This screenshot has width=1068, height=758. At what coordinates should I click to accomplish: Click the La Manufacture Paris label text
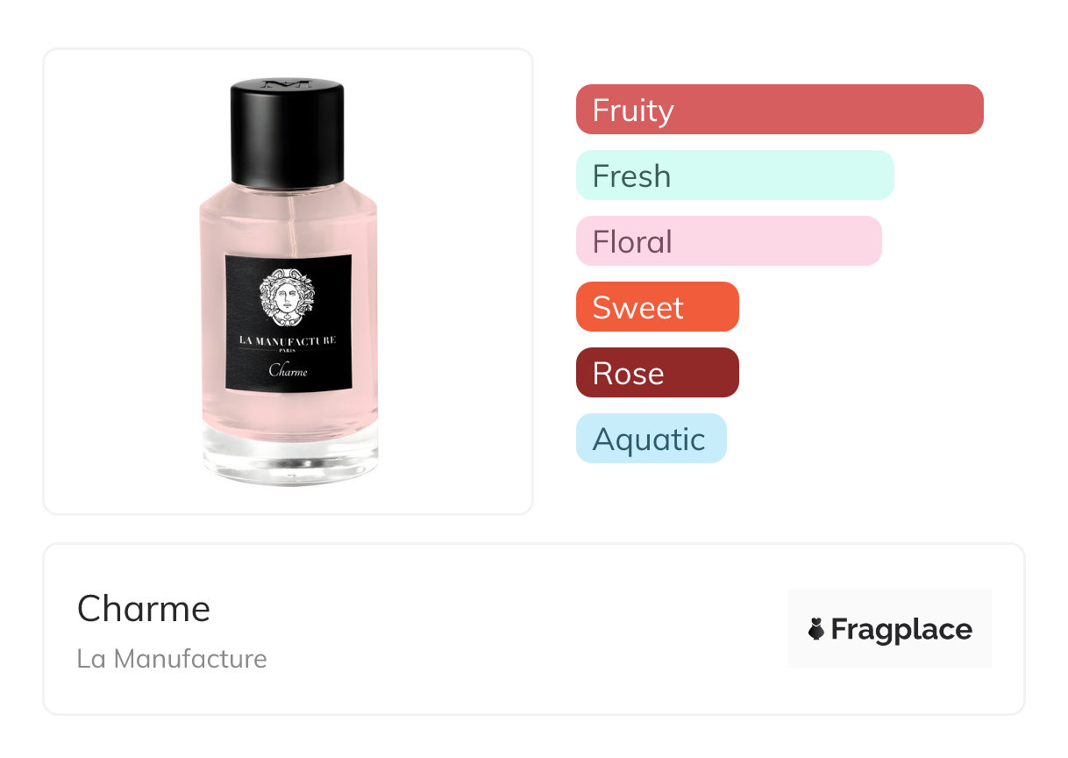(288, 342)
